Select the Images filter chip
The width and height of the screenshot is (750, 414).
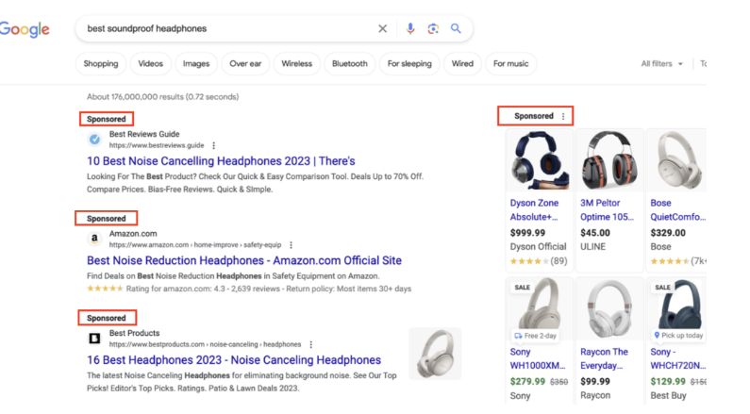pos(196,63)
